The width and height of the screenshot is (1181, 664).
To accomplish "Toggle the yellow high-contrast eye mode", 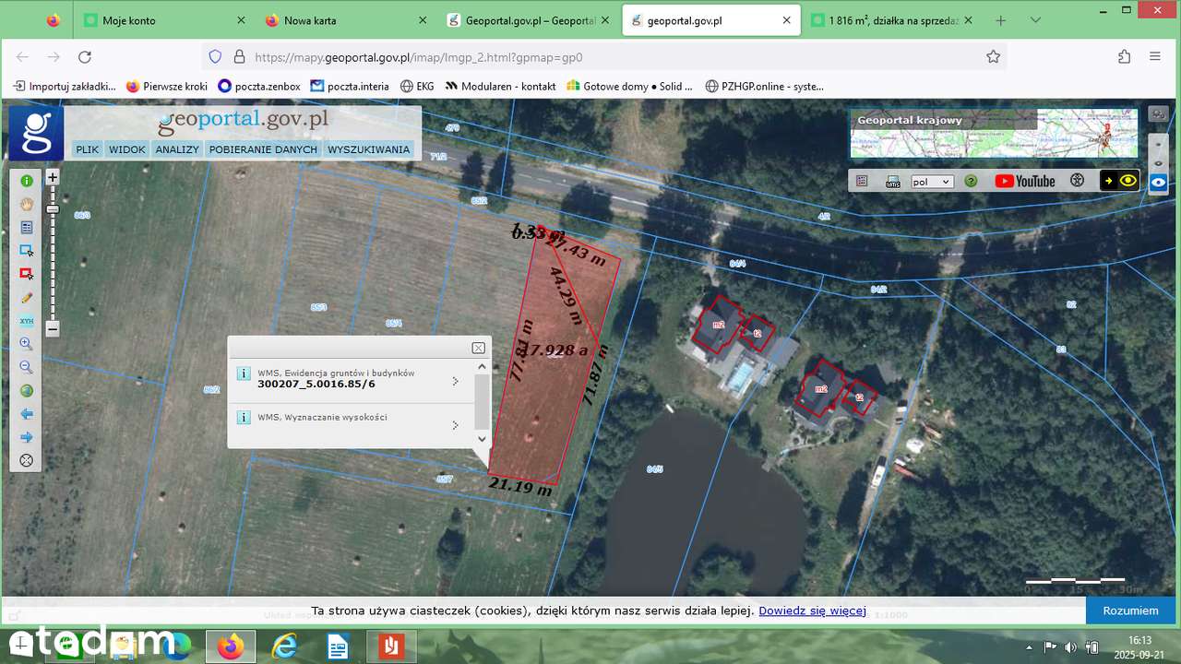I will click(x=1119, y=181).
